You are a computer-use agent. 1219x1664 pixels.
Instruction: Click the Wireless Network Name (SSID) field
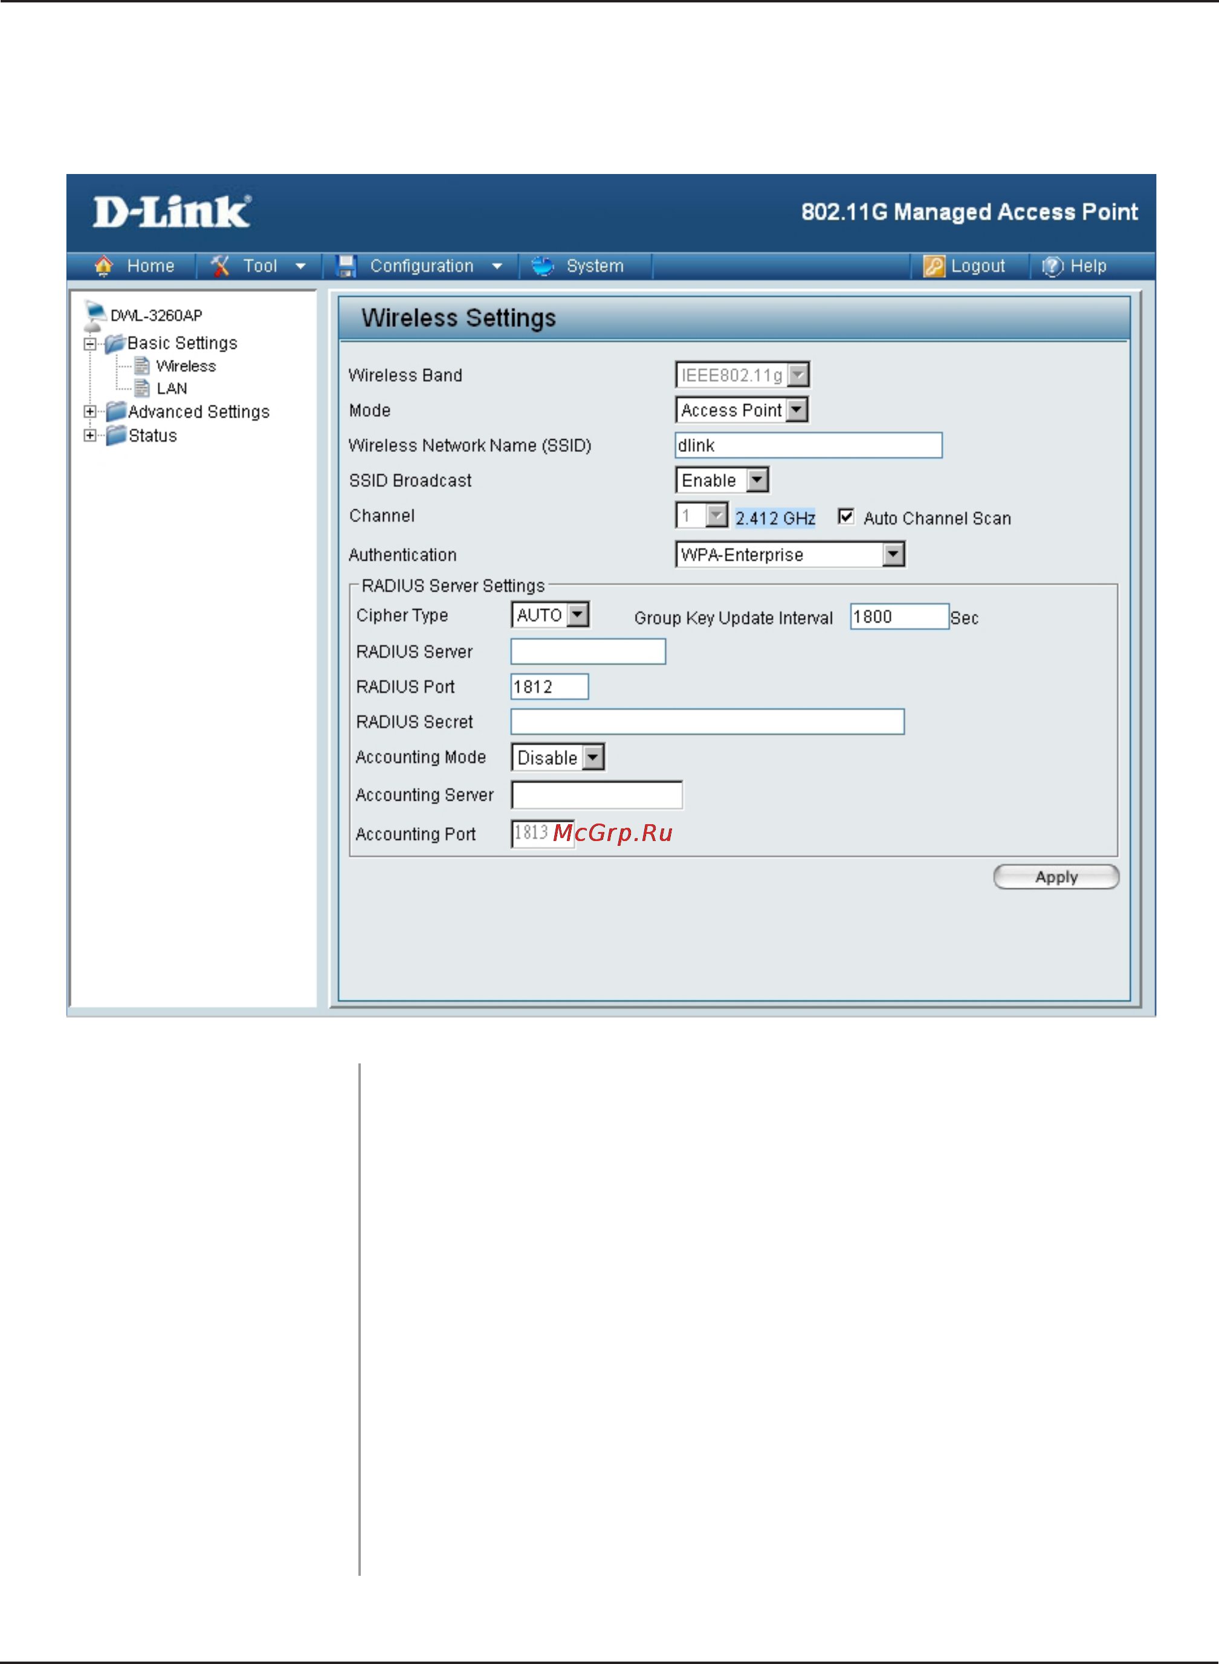click(x=809, y=445)
